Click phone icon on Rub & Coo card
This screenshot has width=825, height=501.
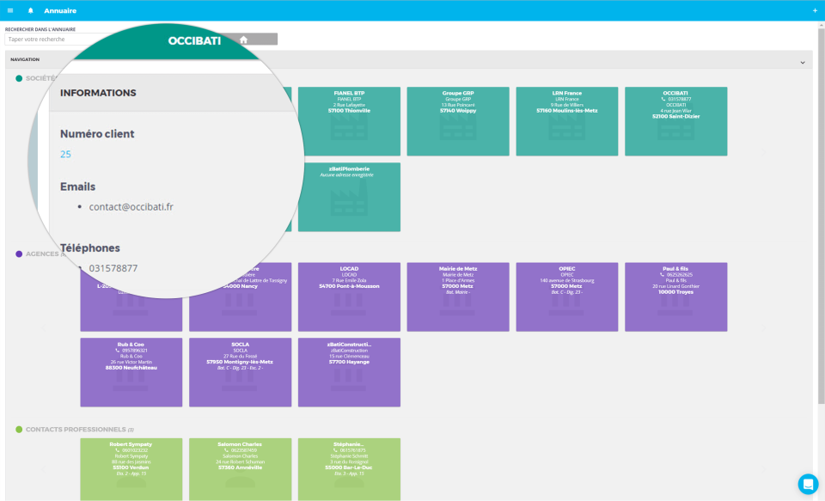118,351
